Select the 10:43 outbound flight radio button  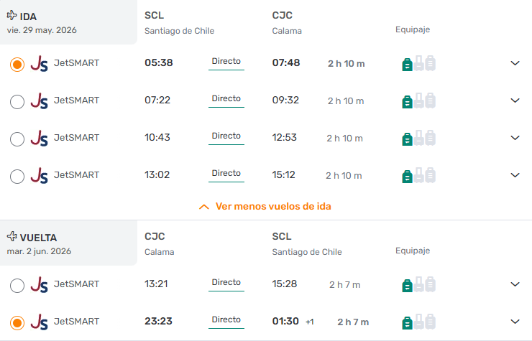(x=17, y=139)
